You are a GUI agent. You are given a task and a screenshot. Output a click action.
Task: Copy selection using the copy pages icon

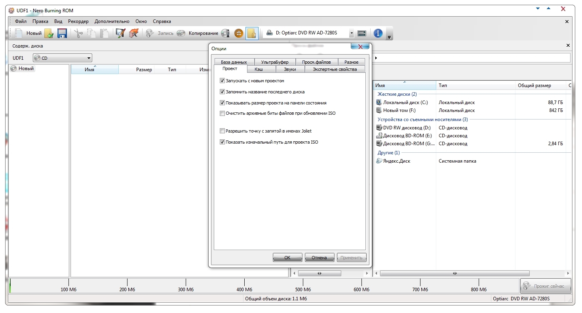point(91,33)
